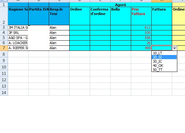Select row 12 via its row header
The width and height of the screenshot is (185, 133).
[4, 80]
